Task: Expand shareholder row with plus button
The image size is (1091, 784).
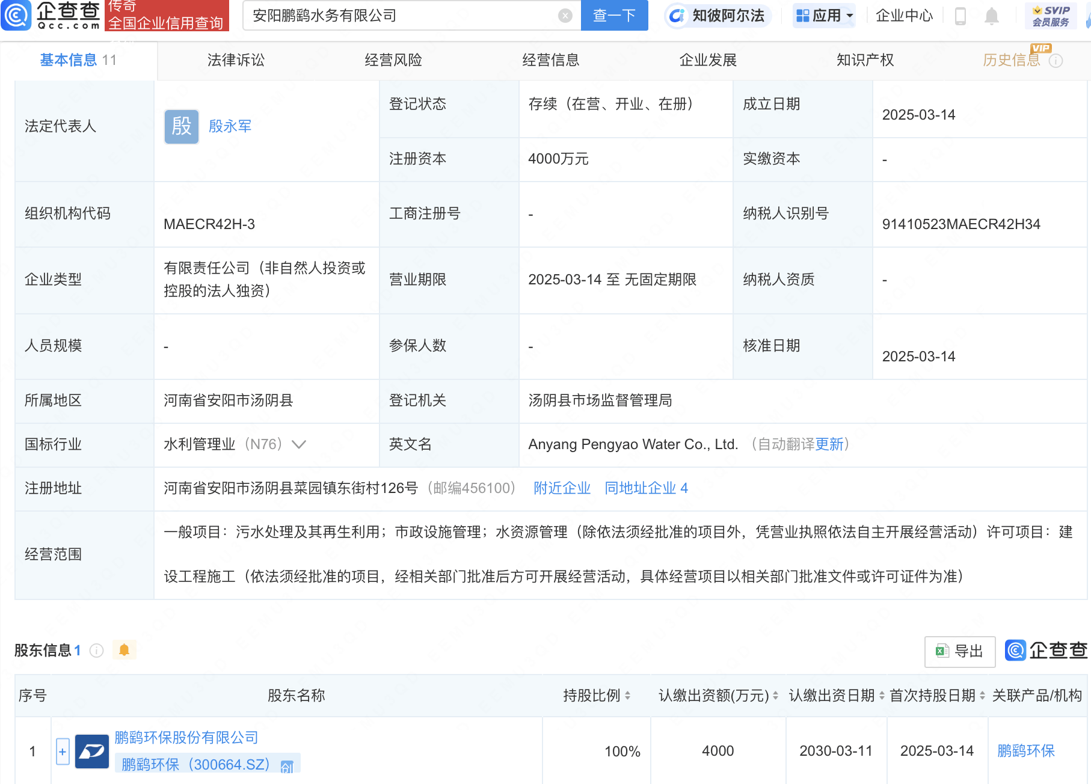Action: point(63,752)
